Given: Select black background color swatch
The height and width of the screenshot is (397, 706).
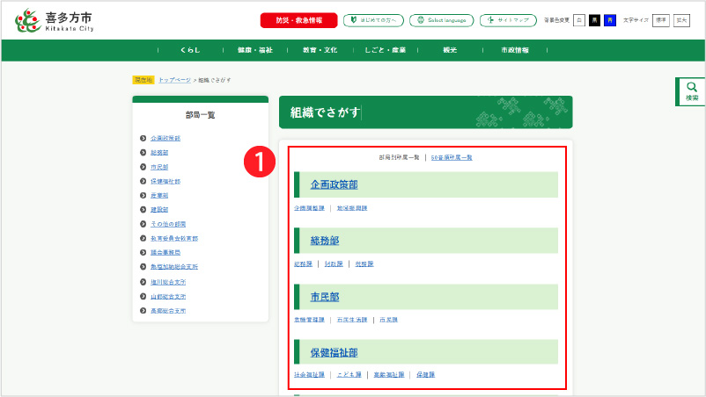Looking at the screenshot, I should [x=594, y=19].
